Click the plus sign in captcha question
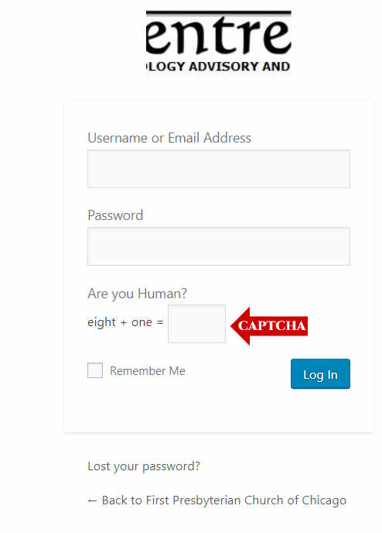 [x=124, y=322]
